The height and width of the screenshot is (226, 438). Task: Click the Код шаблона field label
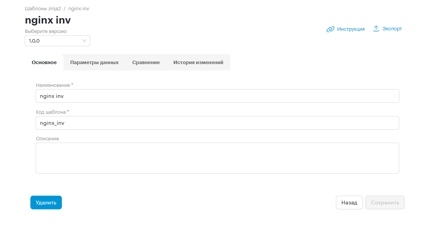point(51,112)
